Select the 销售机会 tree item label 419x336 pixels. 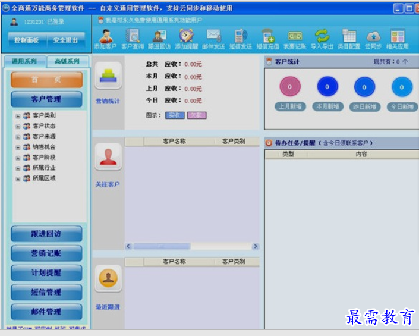click(44, 147)
